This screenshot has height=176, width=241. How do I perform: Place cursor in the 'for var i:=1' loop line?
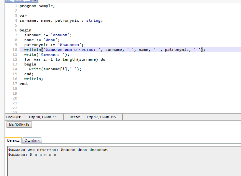[64, 59]
